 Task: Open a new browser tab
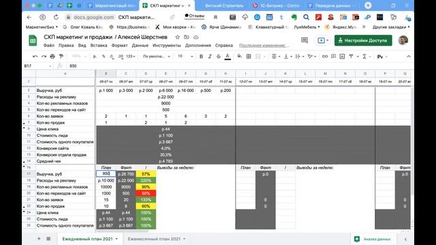pyautogui.click(x=368, y=5)
